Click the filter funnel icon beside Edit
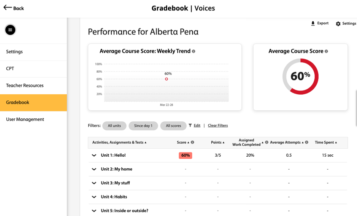Viewport: 357px width, 216px height. (x=190, y=125)
